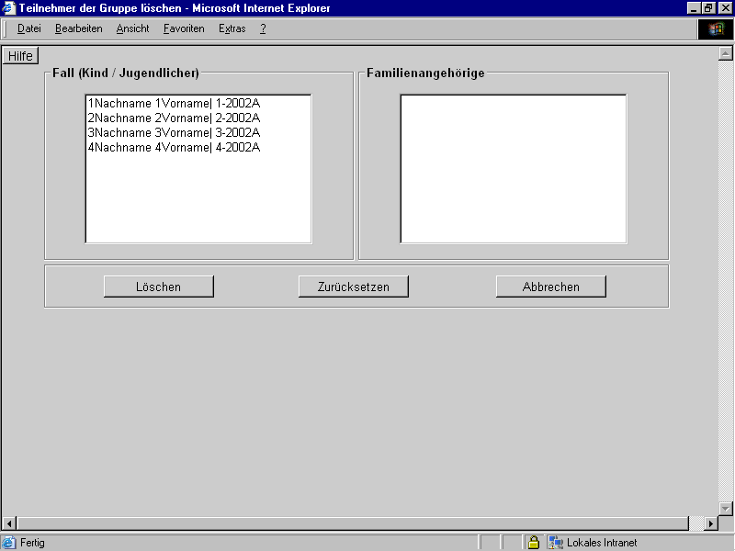Click the Internet Explorer title bar icon
Image resolution: width=735 pixels, height=551 pixels.
[9, 8]
